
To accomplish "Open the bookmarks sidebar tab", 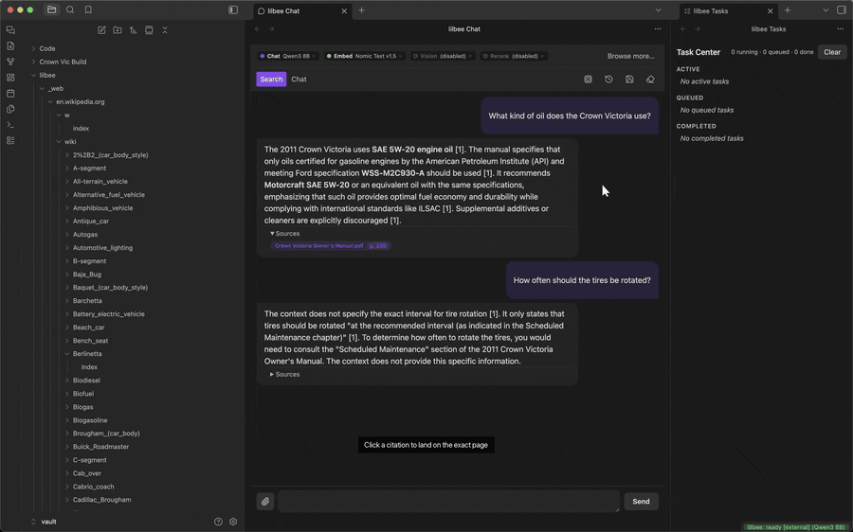I will pos(88,9).
